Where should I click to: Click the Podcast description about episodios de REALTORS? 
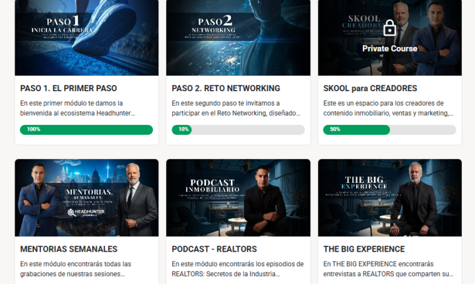(x=237, y=269)
